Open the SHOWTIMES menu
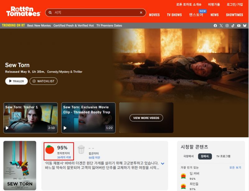The width and height of the screenshot is (249, 191). (x=234, y=15)
